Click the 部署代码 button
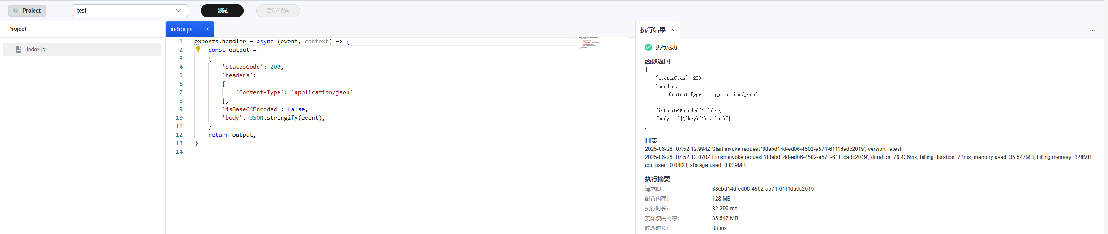The width and height of the screenshot is (1108, 234). [278, 11]
